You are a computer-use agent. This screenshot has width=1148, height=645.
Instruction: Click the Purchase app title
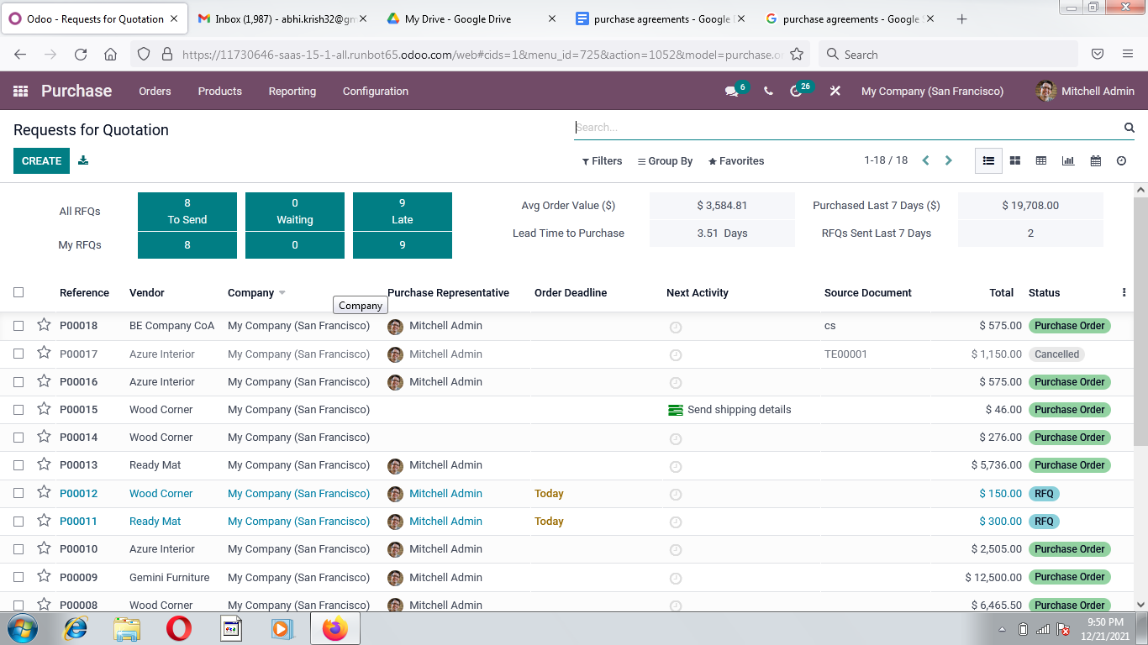76,91
